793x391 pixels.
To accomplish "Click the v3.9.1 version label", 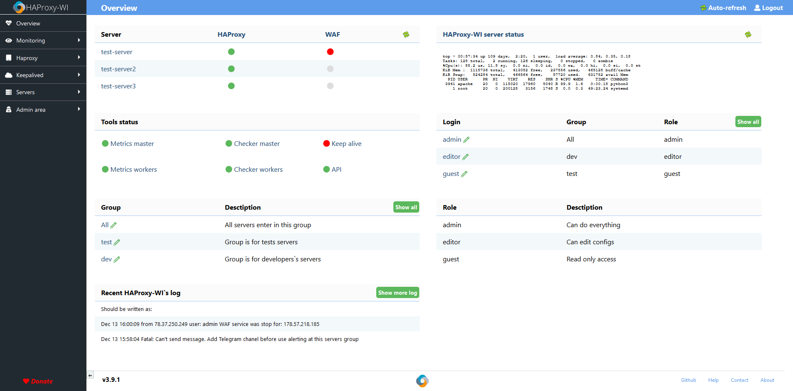I will 111,380.
